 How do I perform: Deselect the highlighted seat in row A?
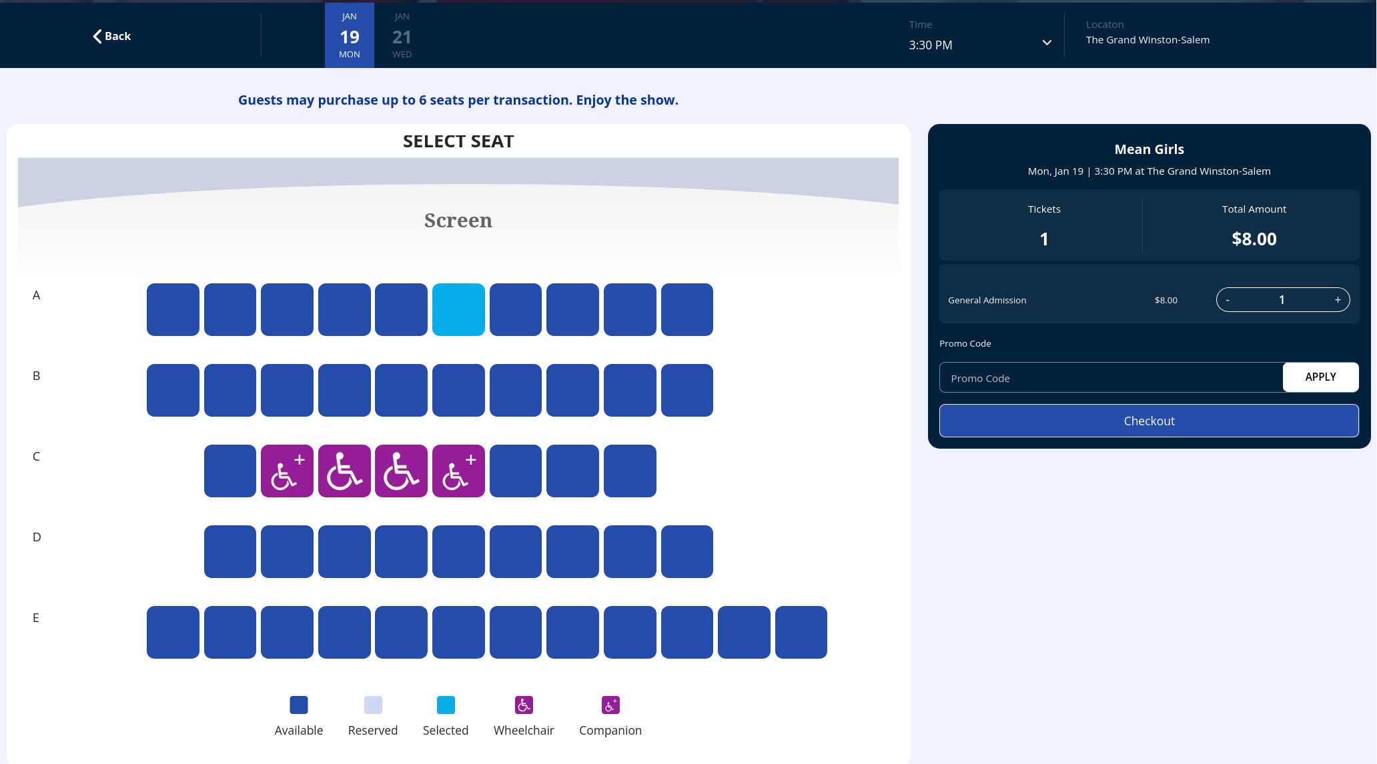point(458,309)
